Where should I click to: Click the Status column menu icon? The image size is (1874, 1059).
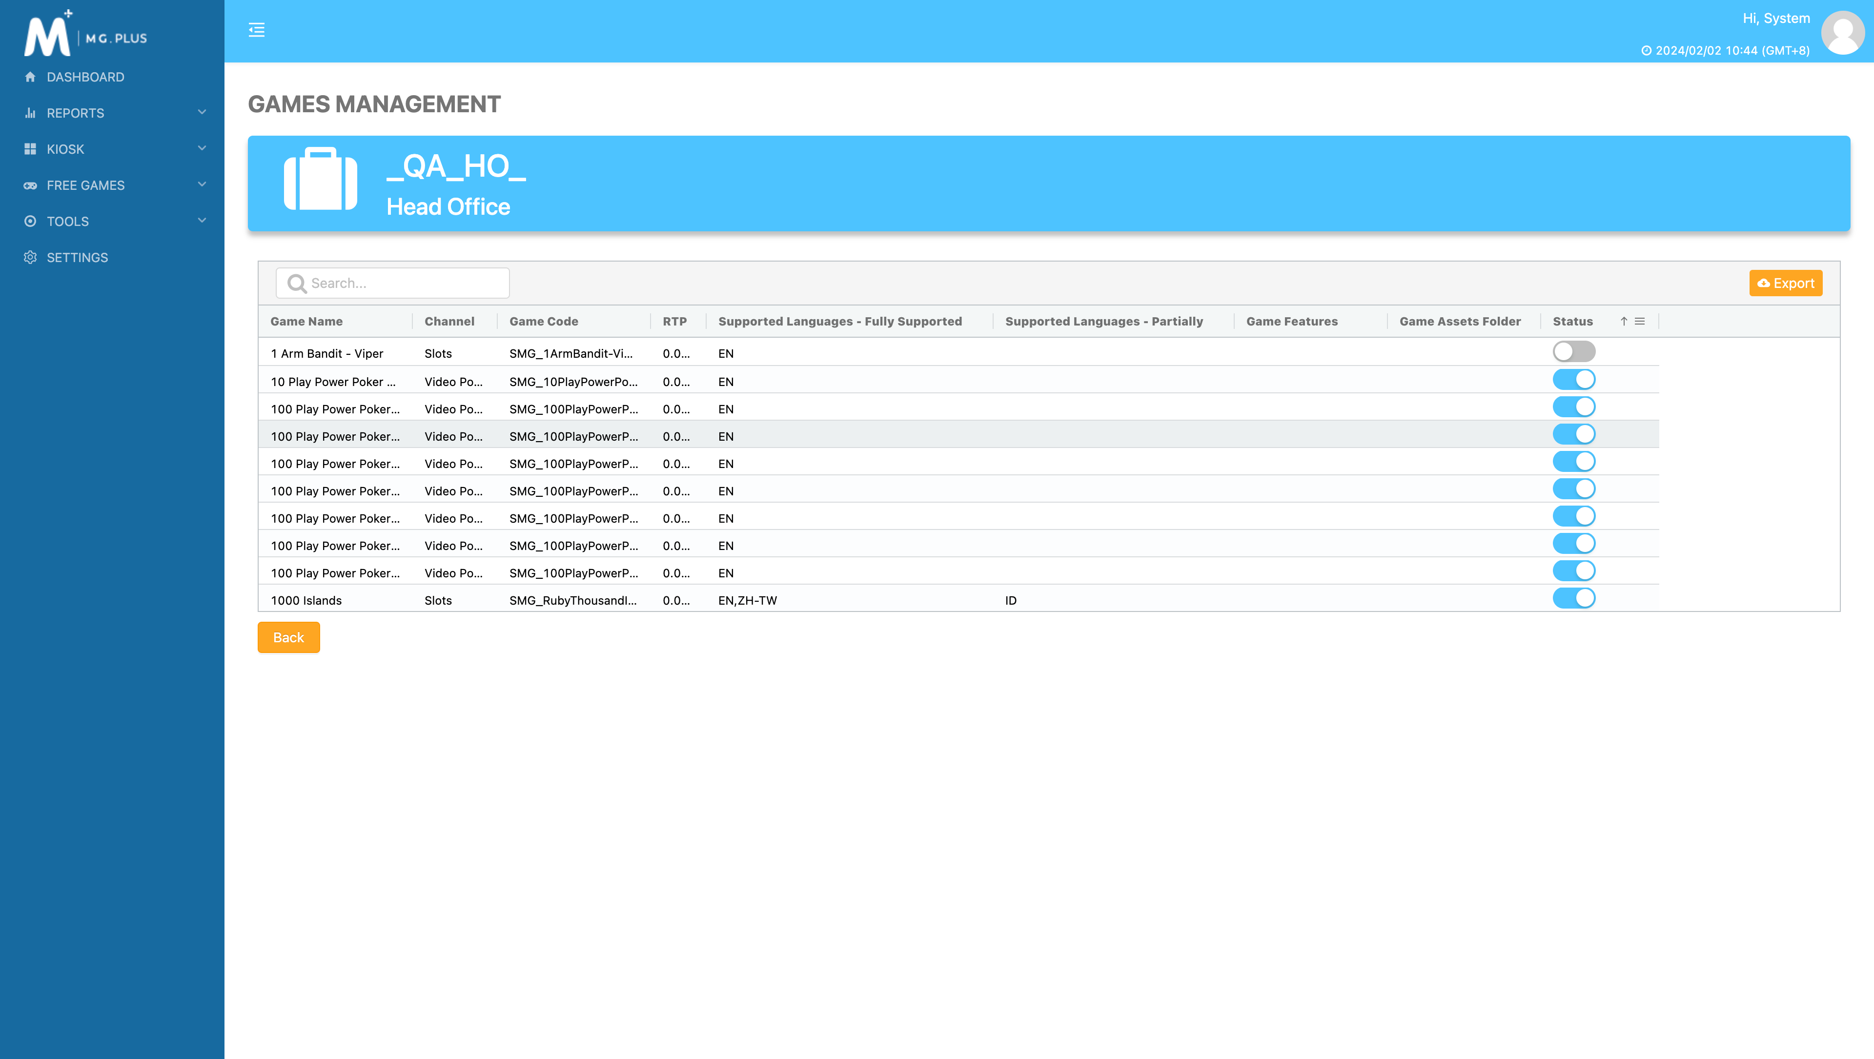click(1640, 322)
